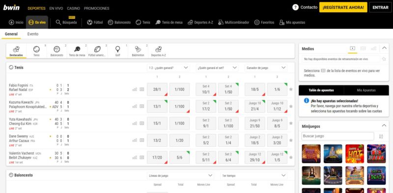Viewport: 393px width, 193px height.
Task: Favorite the Kawahashi vs Kim match
Action: (291, 123)
